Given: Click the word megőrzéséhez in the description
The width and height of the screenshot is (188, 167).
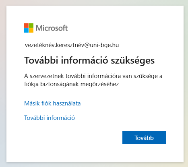Looking at the screenshot, I should pyautogui.click(x=100, y=85).
